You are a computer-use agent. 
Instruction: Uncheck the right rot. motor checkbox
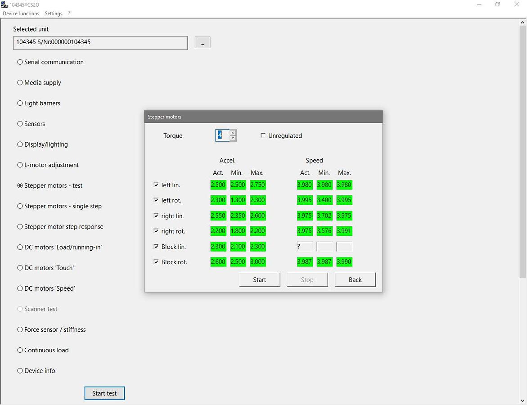coord(156,231)
